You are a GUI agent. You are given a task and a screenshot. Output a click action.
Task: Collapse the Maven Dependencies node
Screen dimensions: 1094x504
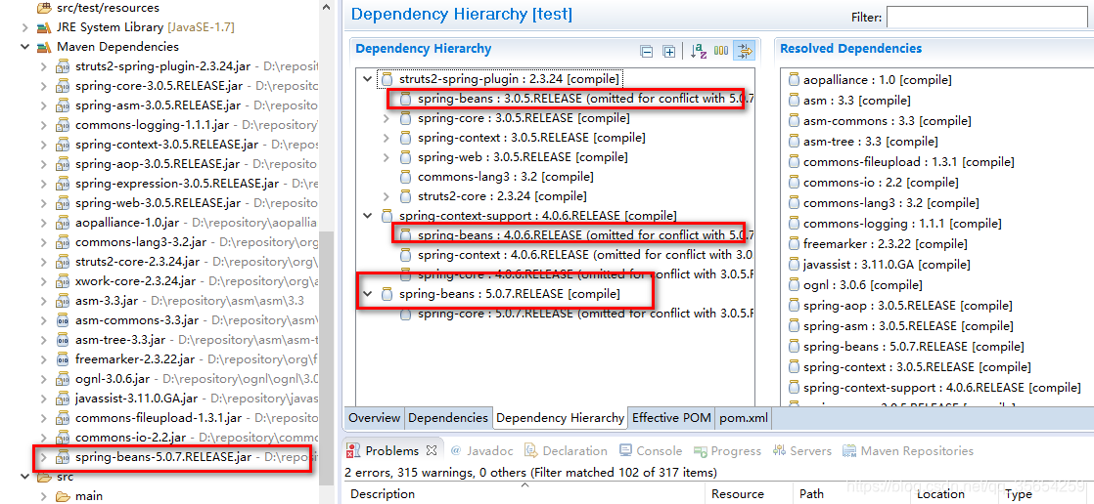pyautogui.click(x=25, y=47)
